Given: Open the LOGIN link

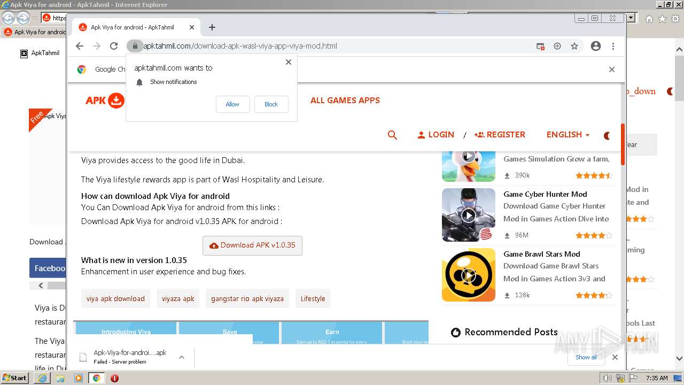Looking at the screenshot, I should pos(436,135).
